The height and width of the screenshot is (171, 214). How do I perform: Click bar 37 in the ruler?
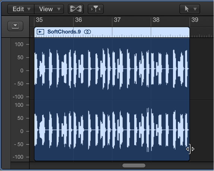coord(117,20)
